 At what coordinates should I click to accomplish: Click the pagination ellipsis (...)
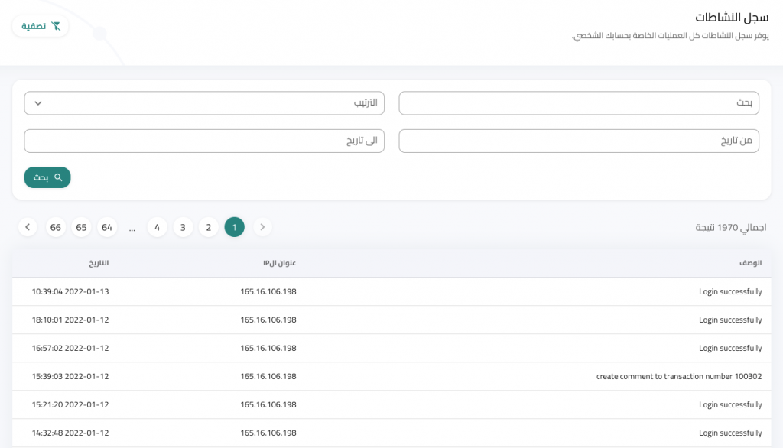click(132, 227)
